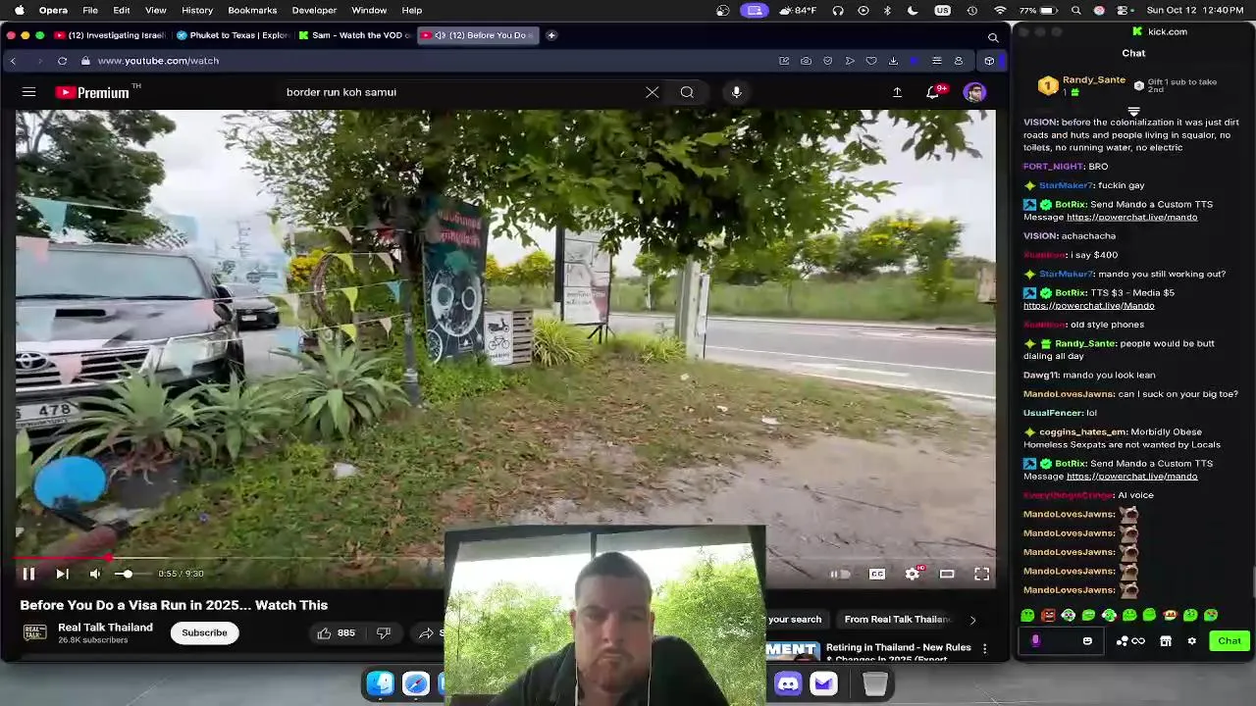This screenshot has height=706, width=1256.
Task: Open Finder from the Dock
Action: point(381,683)
